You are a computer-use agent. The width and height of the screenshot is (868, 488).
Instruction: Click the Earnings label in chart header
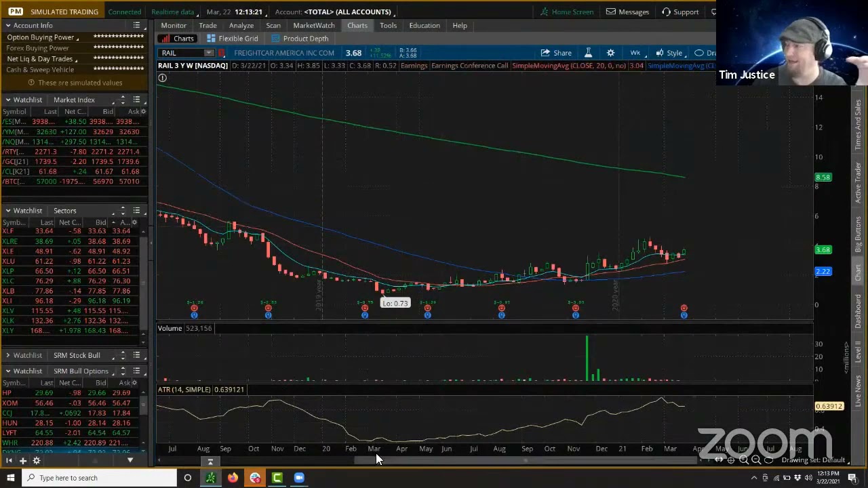[x=414, y=66]
